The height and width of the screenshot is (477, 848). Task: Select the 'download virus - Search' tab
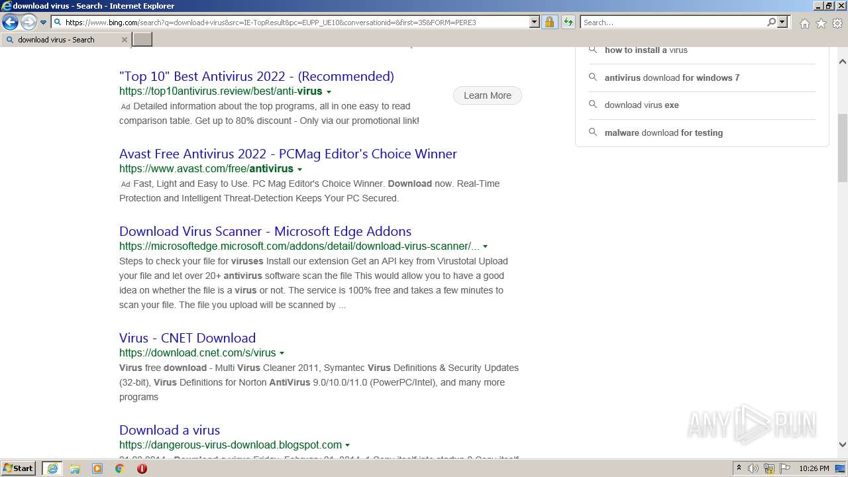point(65,40)
